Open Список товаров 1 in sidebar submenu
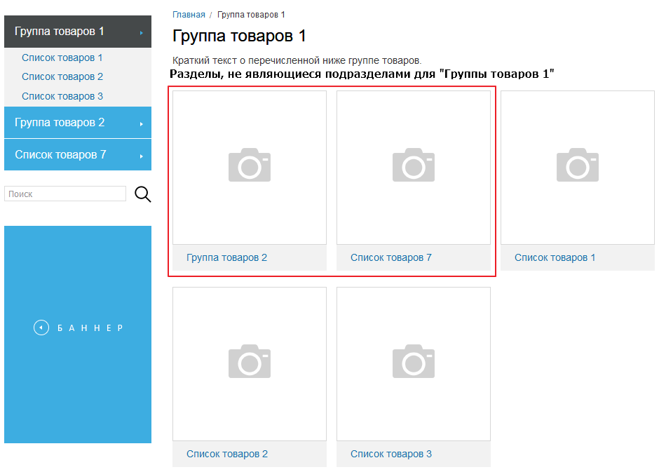This screenshot has width=659, height=472. point(62,58)
